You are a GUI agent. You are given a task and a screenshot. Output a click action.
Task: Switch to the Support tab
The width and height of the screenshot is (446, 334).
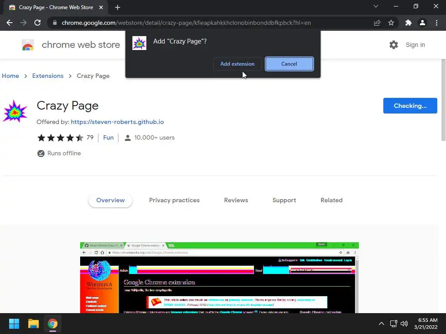(284, 200)
